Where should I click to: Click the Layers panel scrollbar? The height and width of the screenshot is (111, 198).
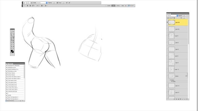pos(188,31)
